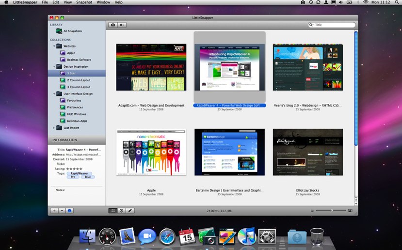Open the Realmac Software collection
Viewport: 402px width, 250px height.
(x=79, y=59)
